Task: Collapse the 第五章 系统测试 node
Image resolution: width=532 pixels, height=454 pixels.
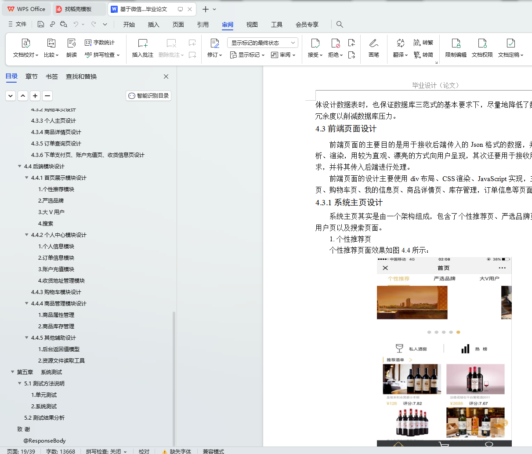Action: click(x=12, y=372)
